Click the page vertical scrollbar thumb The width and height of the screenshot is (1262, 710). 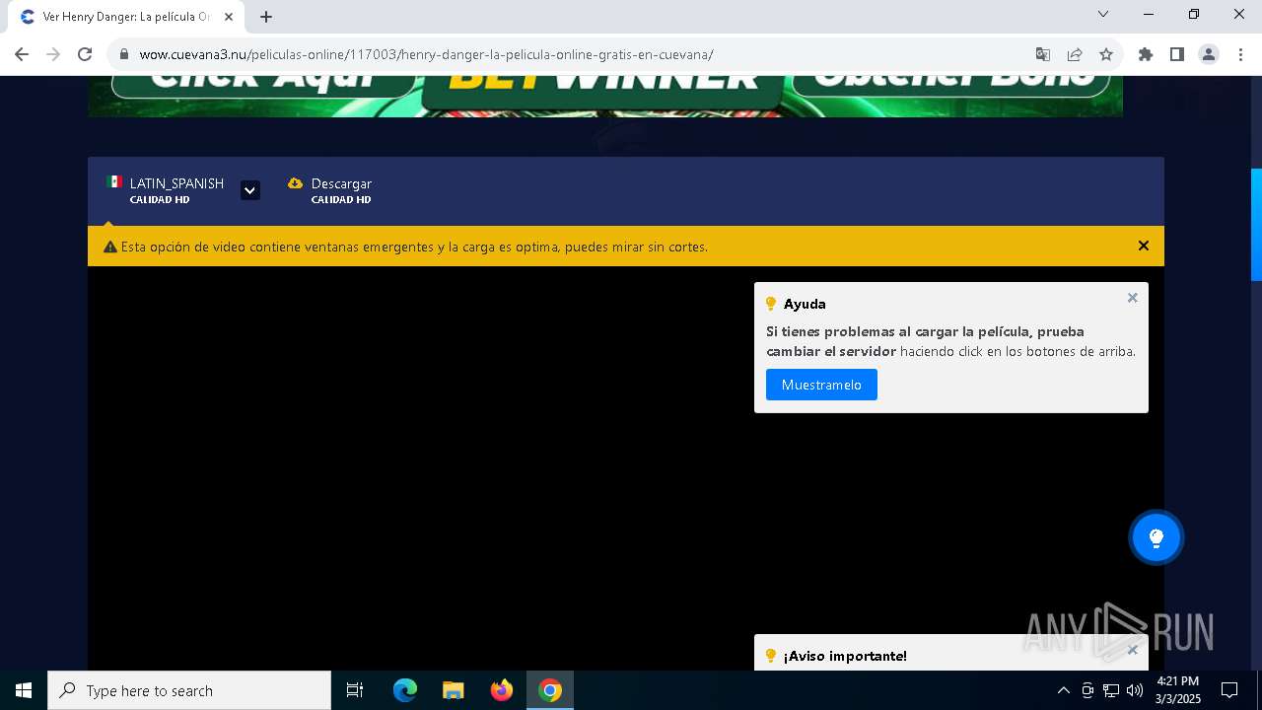tap(1256, 225)
